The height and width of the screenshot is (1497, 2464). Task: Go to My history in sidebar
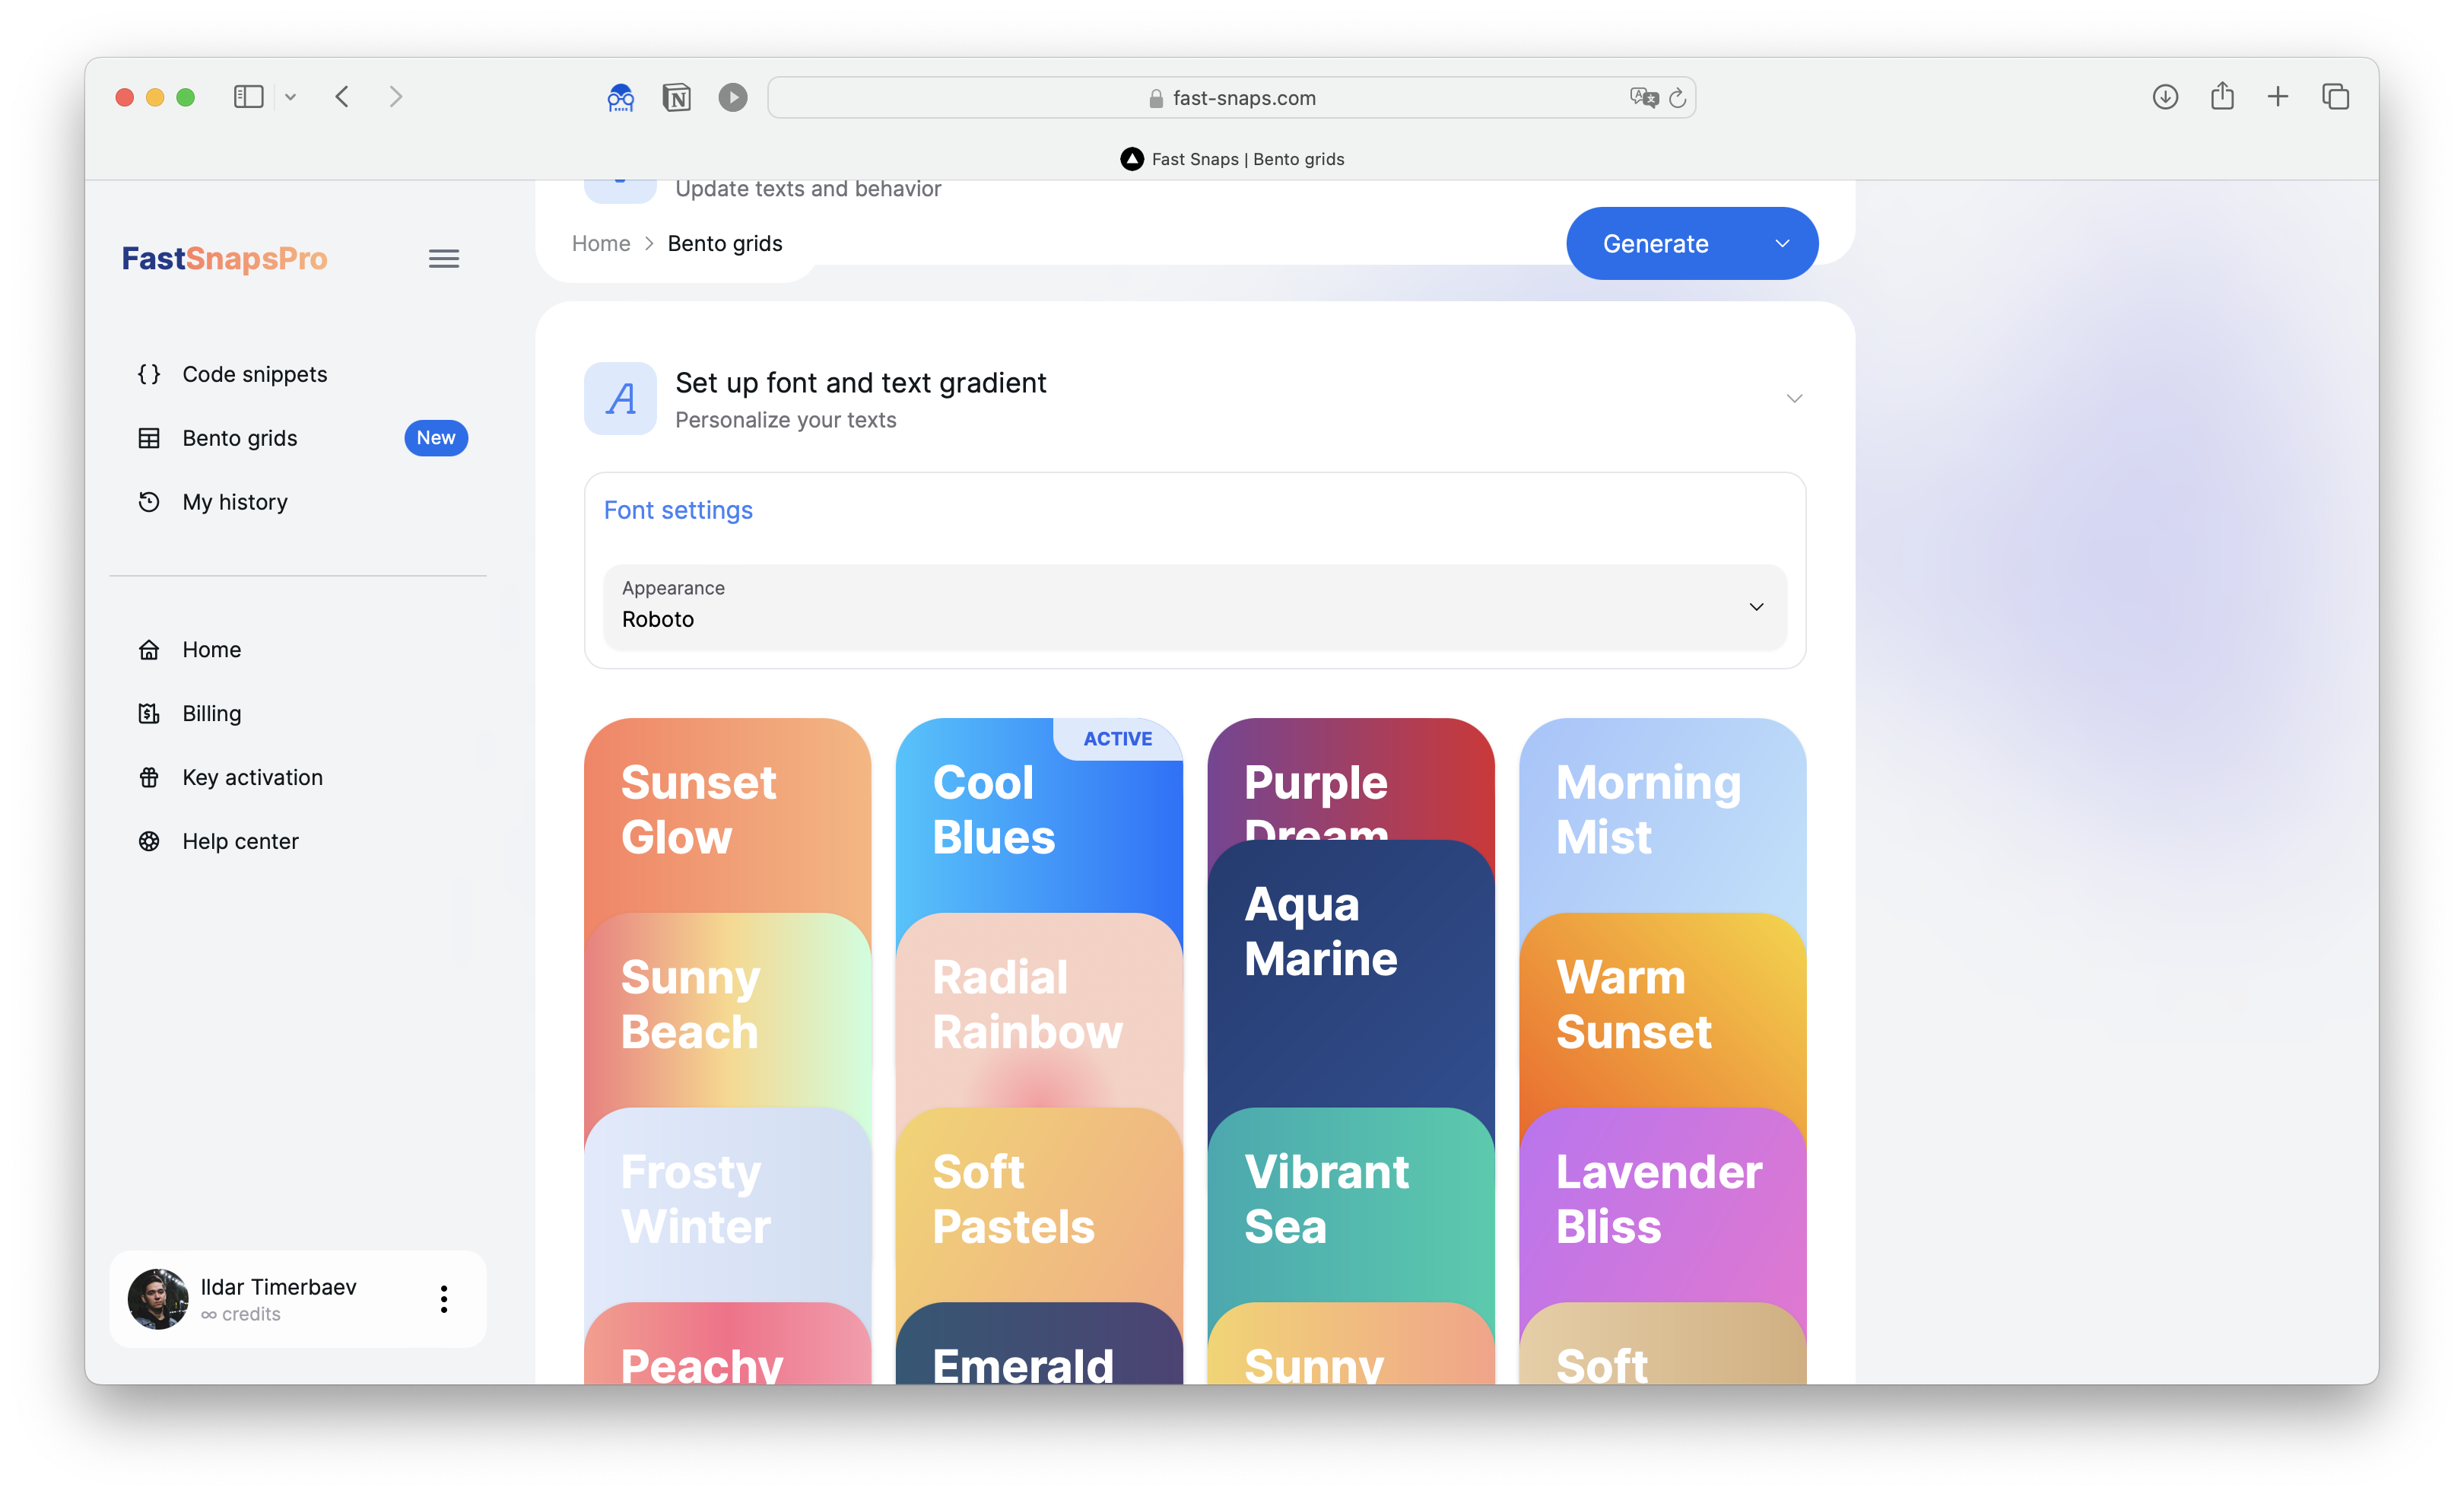235,502
